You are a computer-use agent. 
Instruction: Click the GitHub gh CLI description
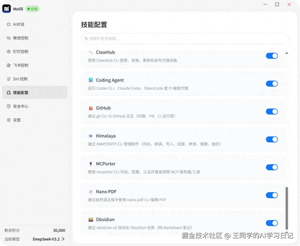[132, 116]
